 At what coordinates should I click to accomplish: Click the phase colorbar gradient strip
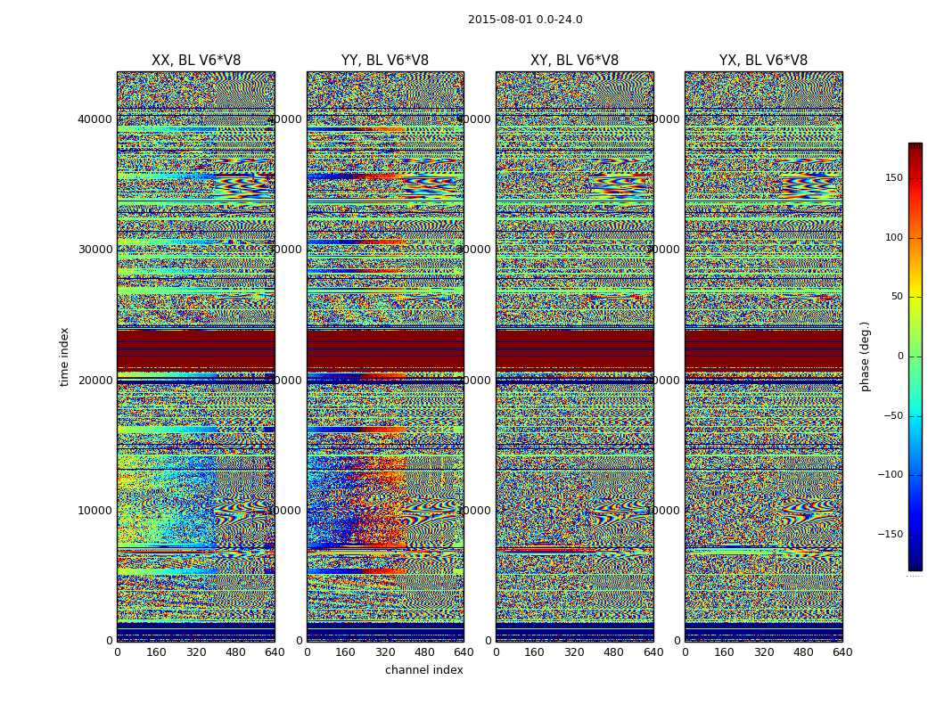(915, 356)
